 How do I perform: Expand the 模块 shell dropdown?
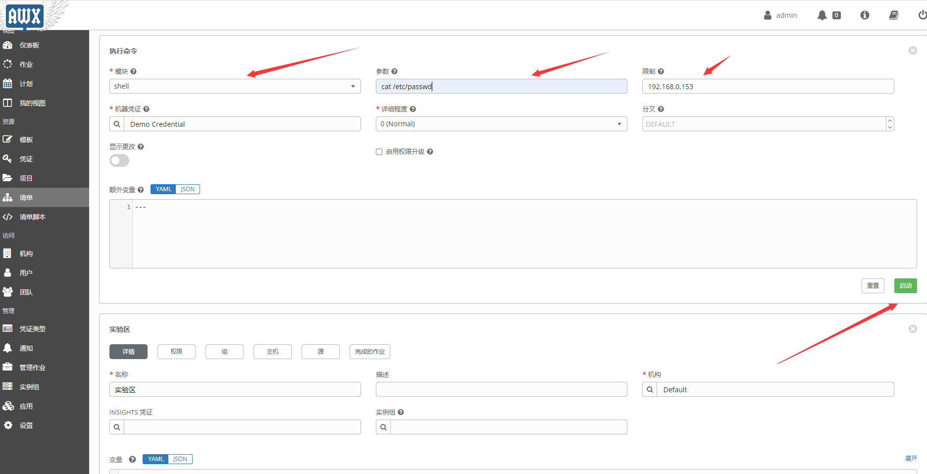(235, 86)
